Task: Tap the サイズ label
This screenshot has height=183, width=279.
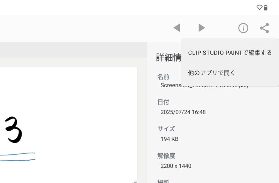Action: coord(166,129)
